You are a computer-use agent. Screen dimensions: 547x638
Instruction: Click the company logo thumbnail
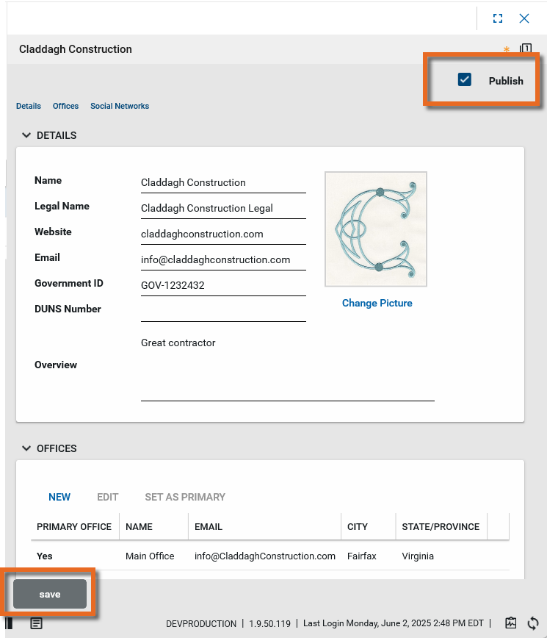376,229
